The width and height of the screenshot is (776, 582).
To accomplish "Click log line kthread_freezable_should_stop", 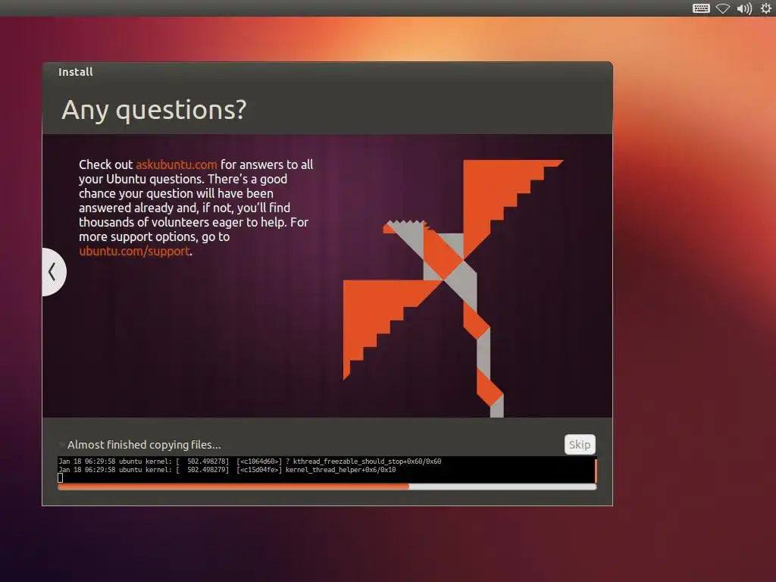I will click(250, 462).
